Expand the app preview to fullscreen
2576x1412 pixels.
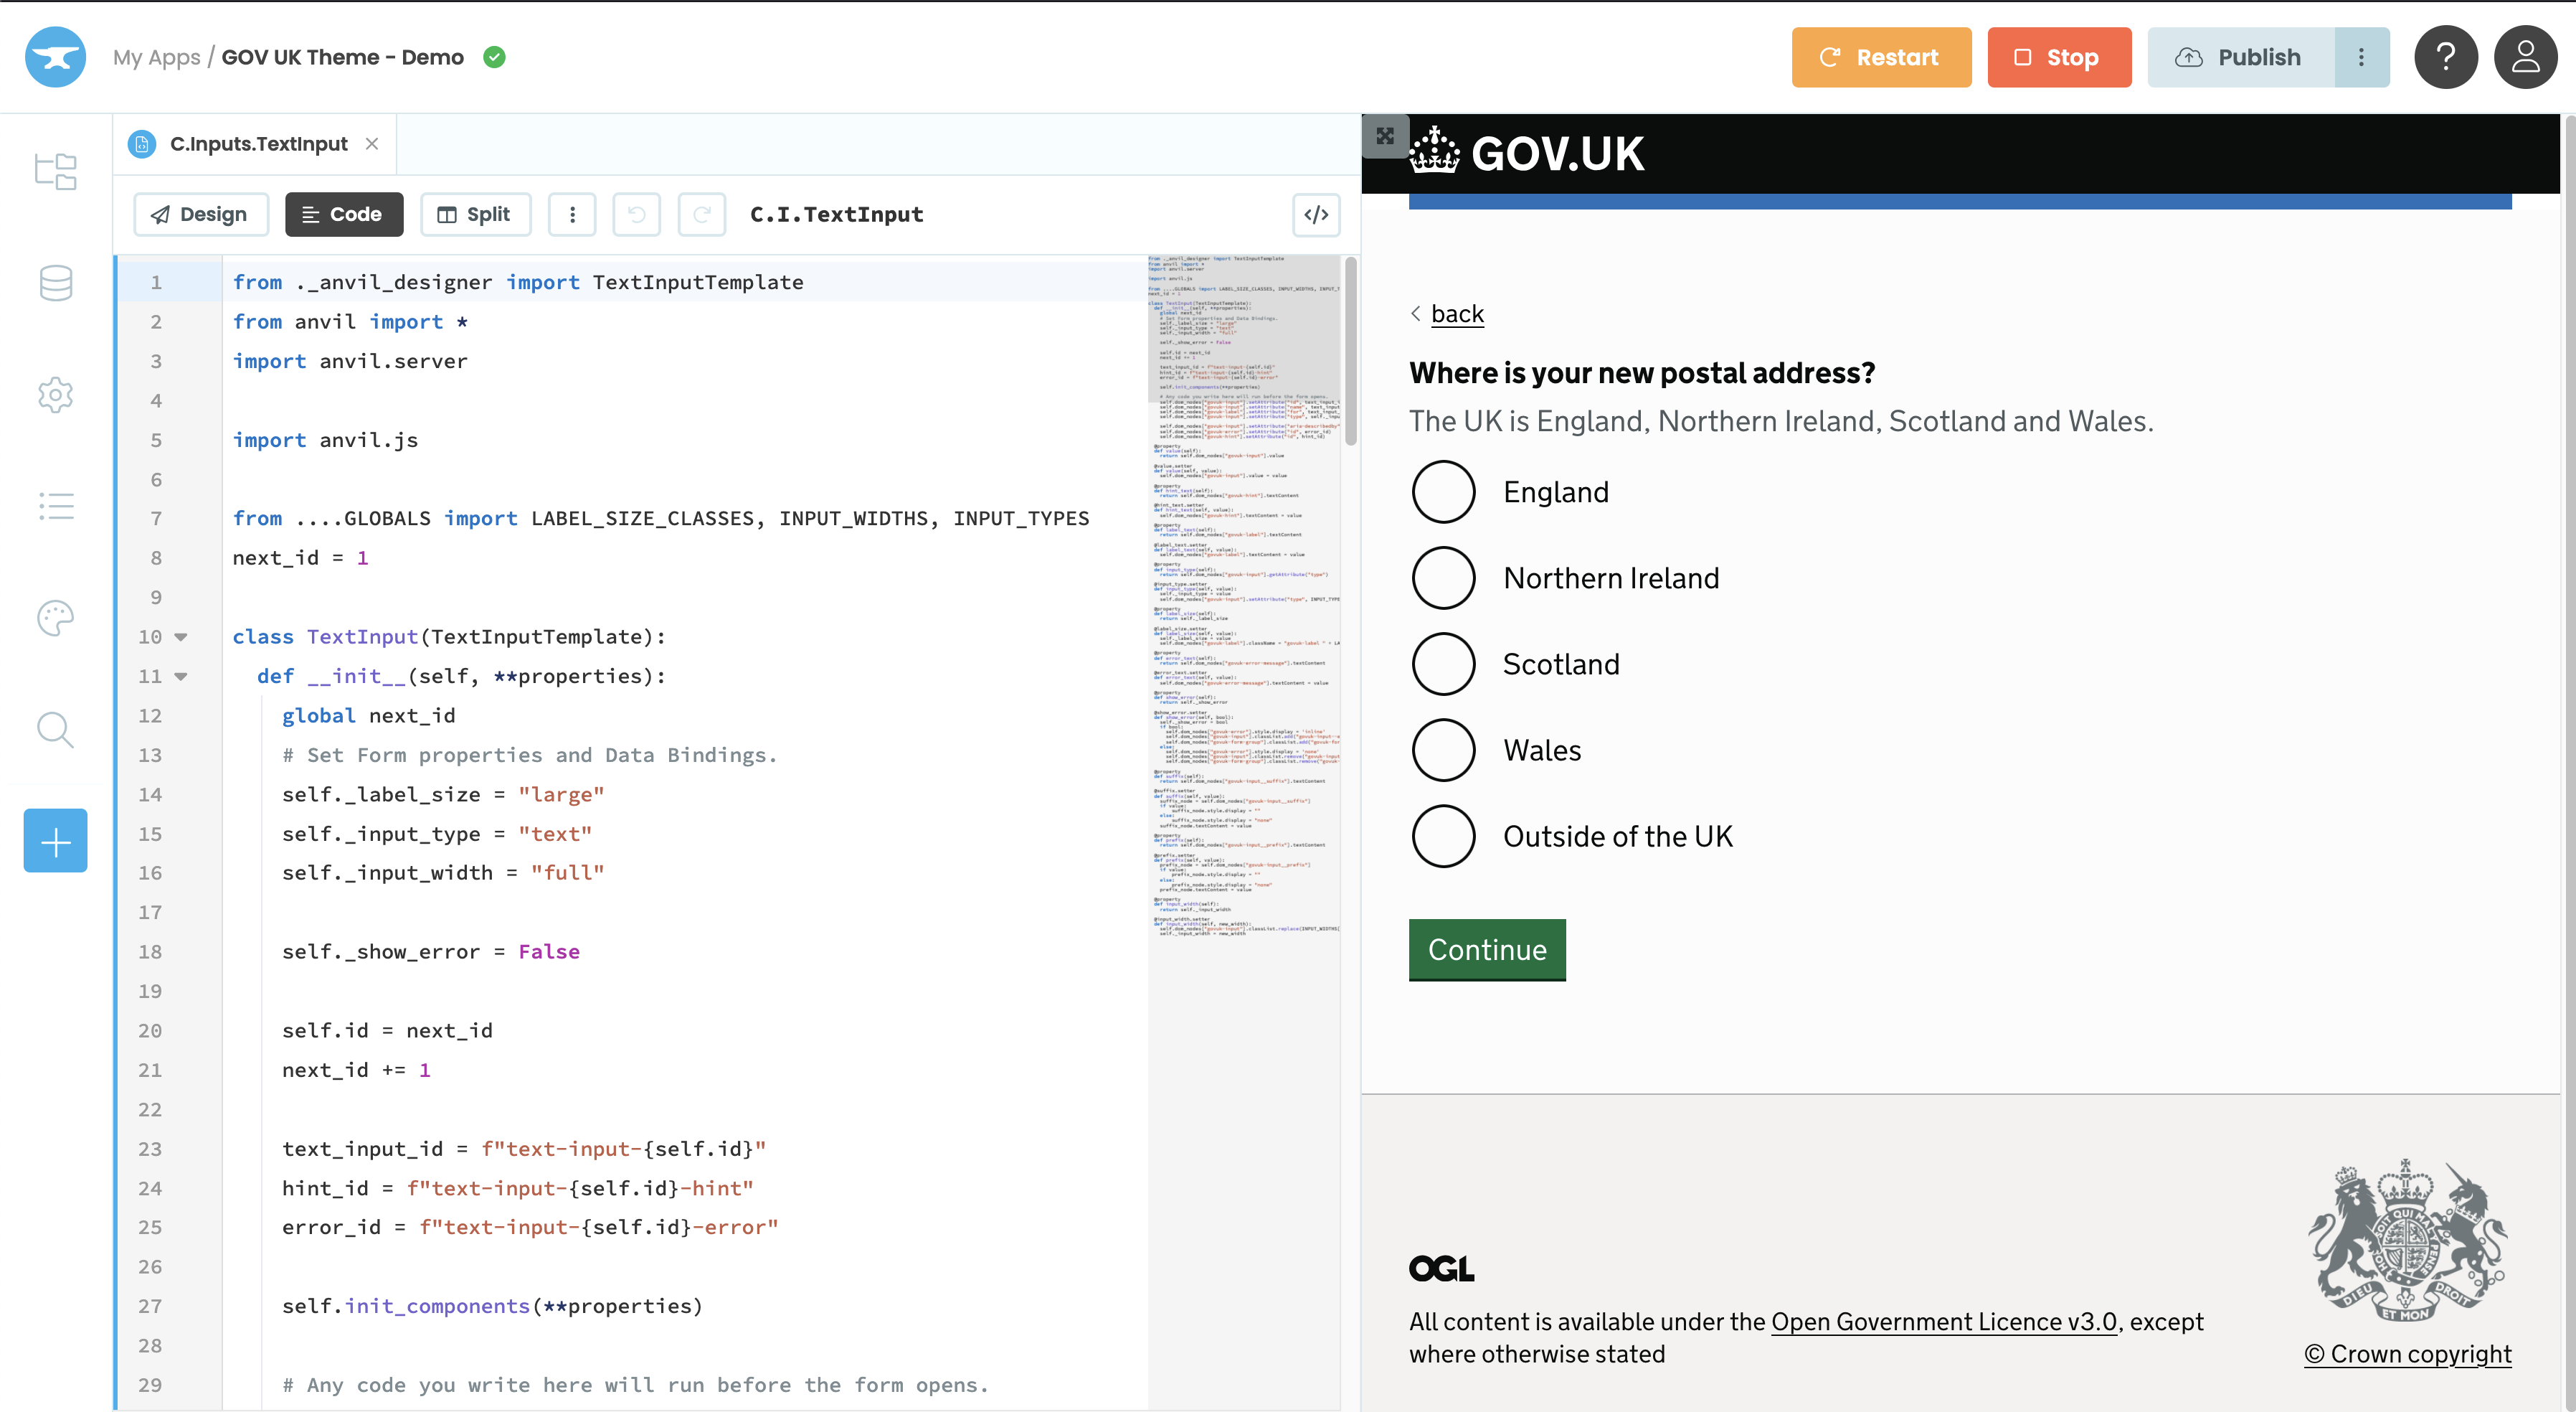1385,136
